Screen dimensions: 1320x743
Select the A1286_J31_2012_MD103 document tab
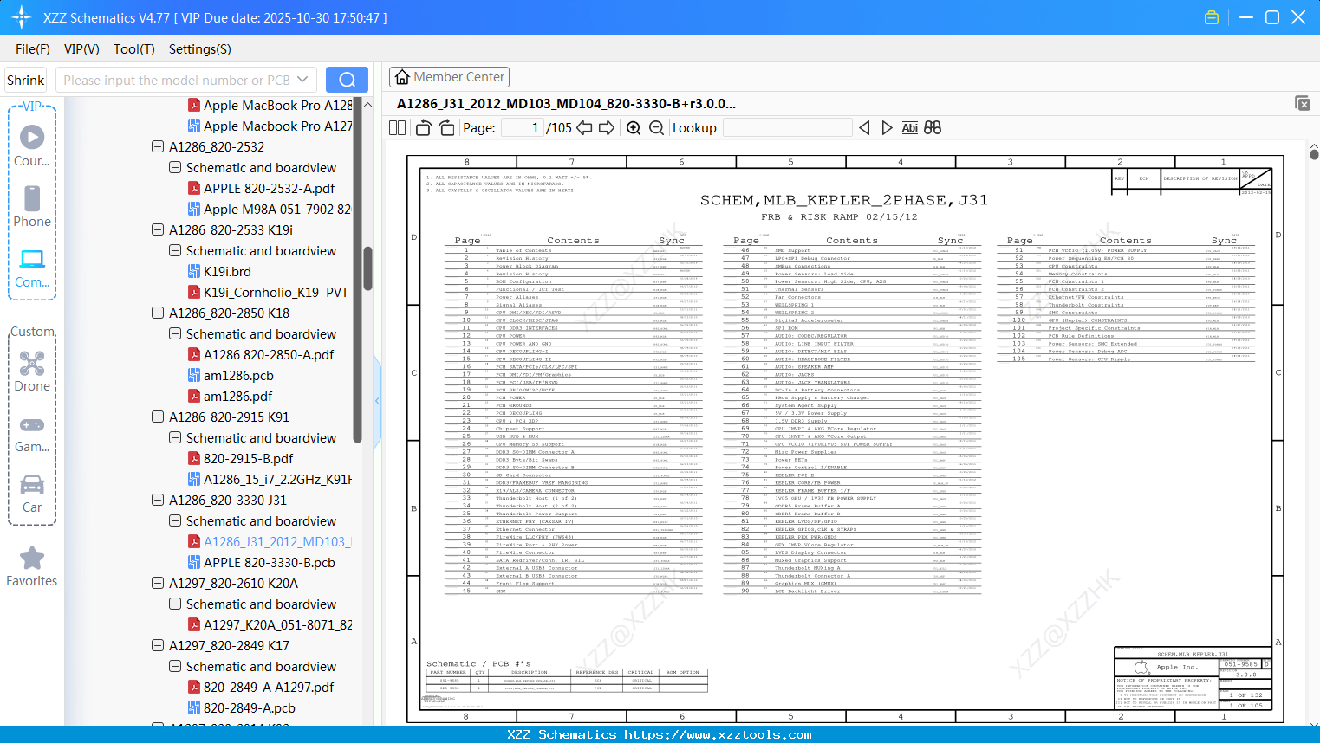[567, 104]
